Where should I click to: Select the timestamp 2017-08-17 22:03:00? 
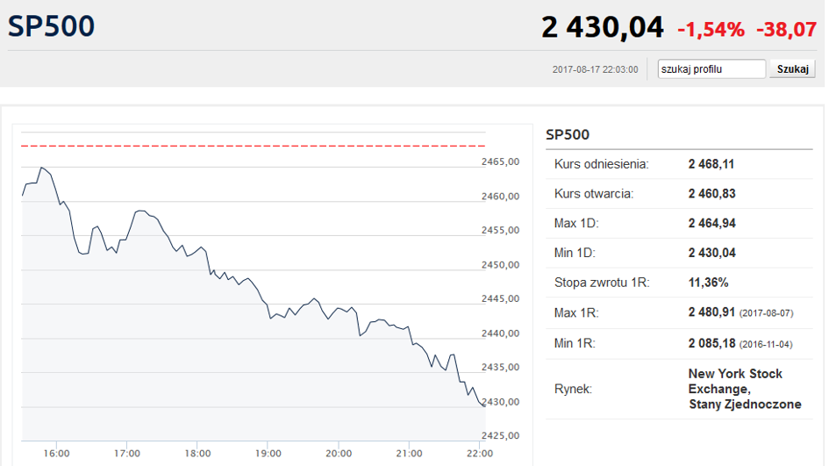[x=595, y=69]
